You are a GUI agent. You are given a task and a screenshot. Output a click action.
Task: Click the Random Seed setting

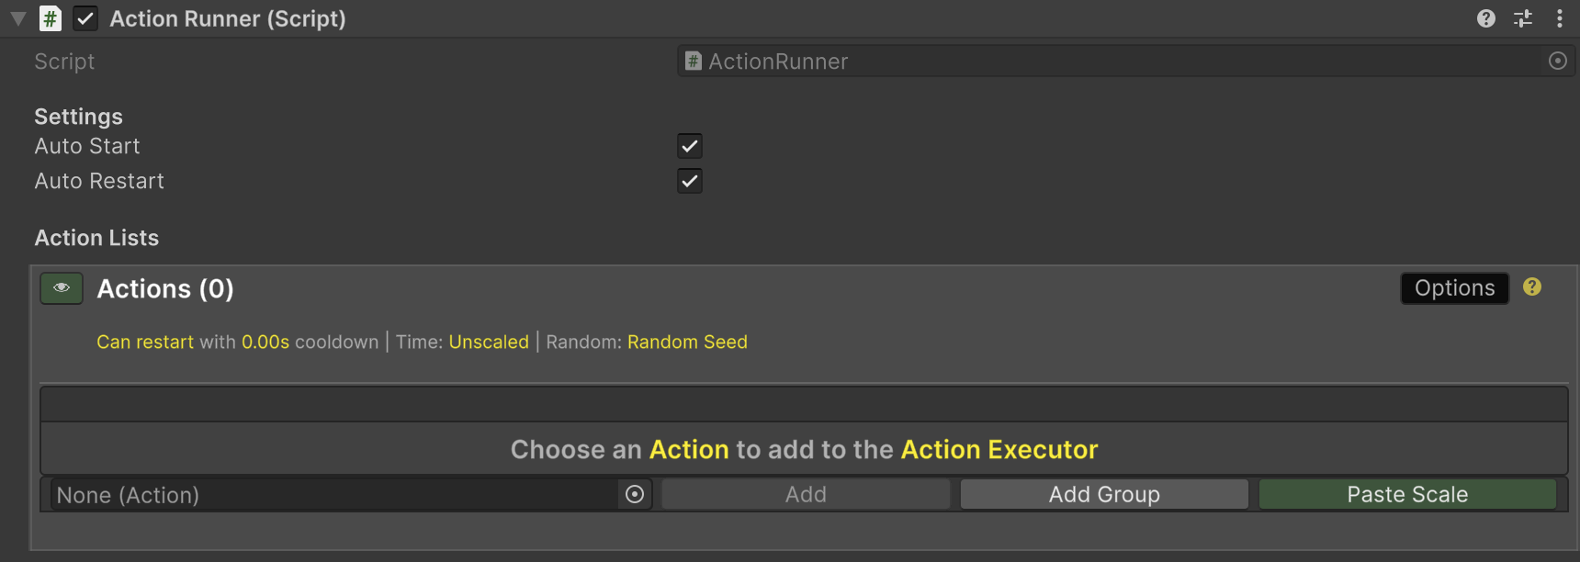(x=687, y=342)
